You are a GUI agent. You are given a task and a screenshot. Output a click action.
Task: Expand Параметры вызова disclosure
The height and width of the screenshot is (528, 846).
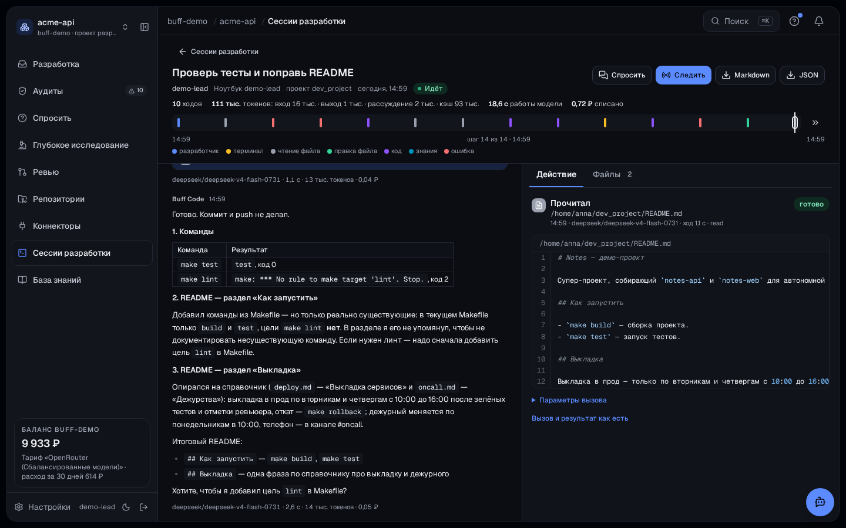(x=569, y=400)
